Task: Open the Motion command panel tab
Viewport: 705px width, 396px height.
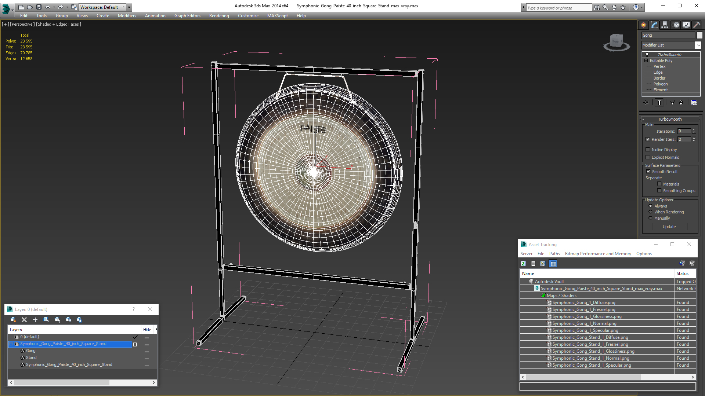Action: tap(676, 25)
